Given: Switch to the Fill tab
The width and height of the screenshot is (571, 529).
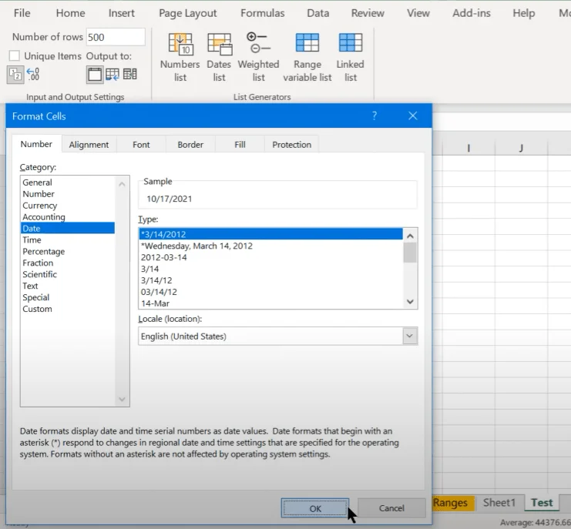Looking at the screenshot, I should (240, 145).
